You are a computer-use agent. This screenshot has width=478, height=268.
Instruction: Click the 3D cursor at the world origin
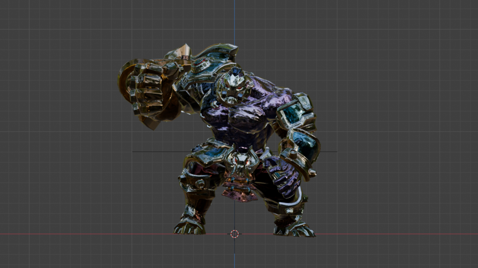235,234
